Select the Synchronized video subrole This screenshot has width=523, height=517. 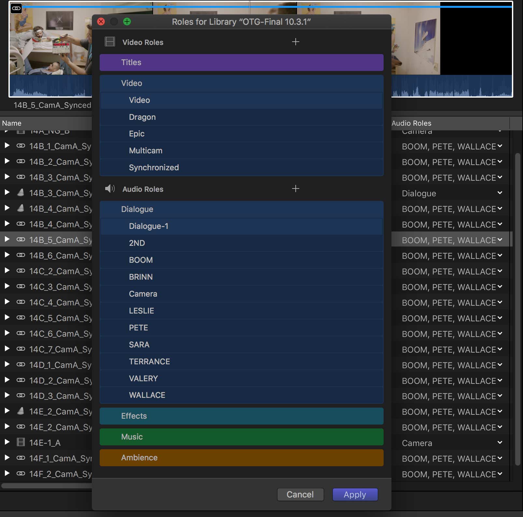[241, 168]
